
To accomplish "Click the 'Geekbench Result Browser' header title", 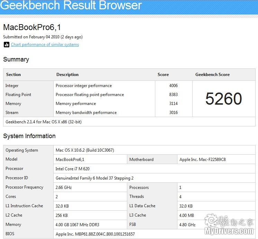I will tap(71, 5).
